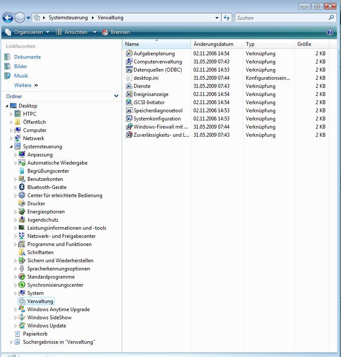Screen dimensions: 341x357
Task: Sort by the Größe column header
Action: tap(311, 44)
